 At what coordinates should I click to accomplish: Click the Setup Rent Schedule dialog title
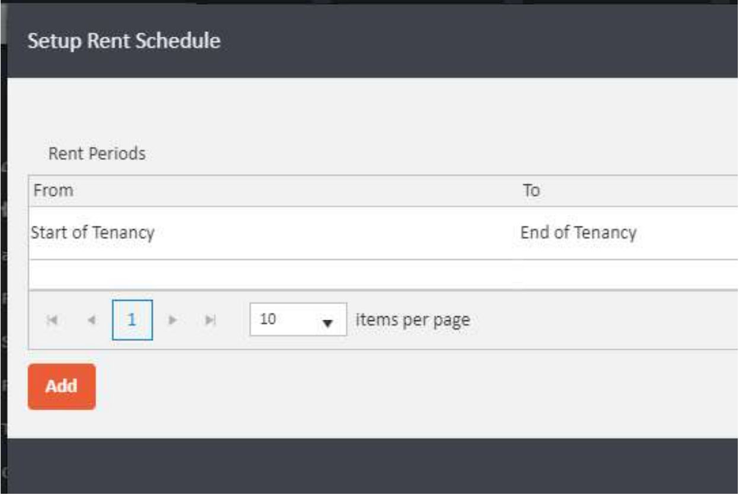[x=124, y=41]
